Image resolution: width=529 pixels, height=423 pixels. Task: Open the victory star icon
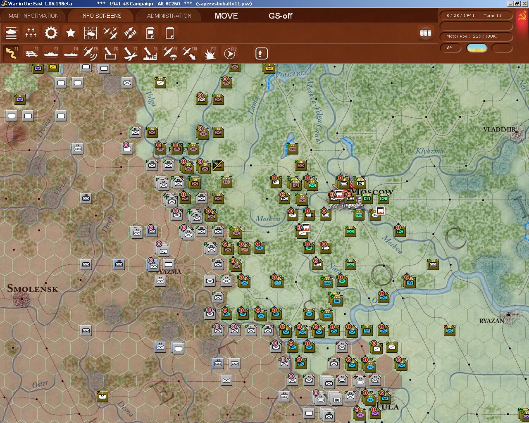71,33
